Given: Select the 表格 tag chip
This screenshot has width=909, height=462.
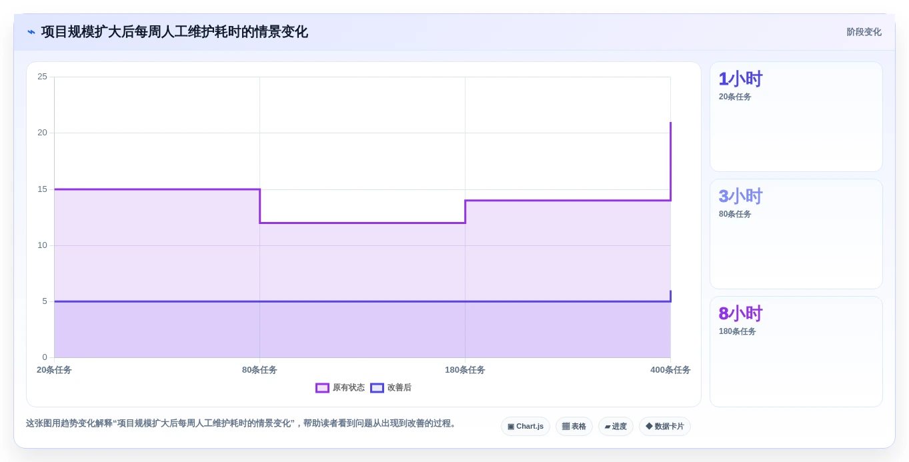Looking at the screenshot, I should click(574, 427).
